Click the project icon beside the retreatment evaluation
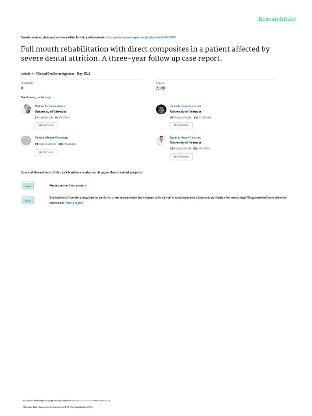312x416 pixels. coord(28,199)
